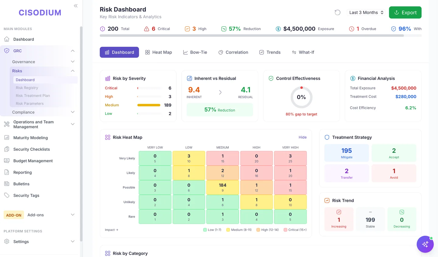The height and width of the screenshot is (257, 438).
Task: Click the Mitigate 195 strategy card
Action: pos(346,153)
